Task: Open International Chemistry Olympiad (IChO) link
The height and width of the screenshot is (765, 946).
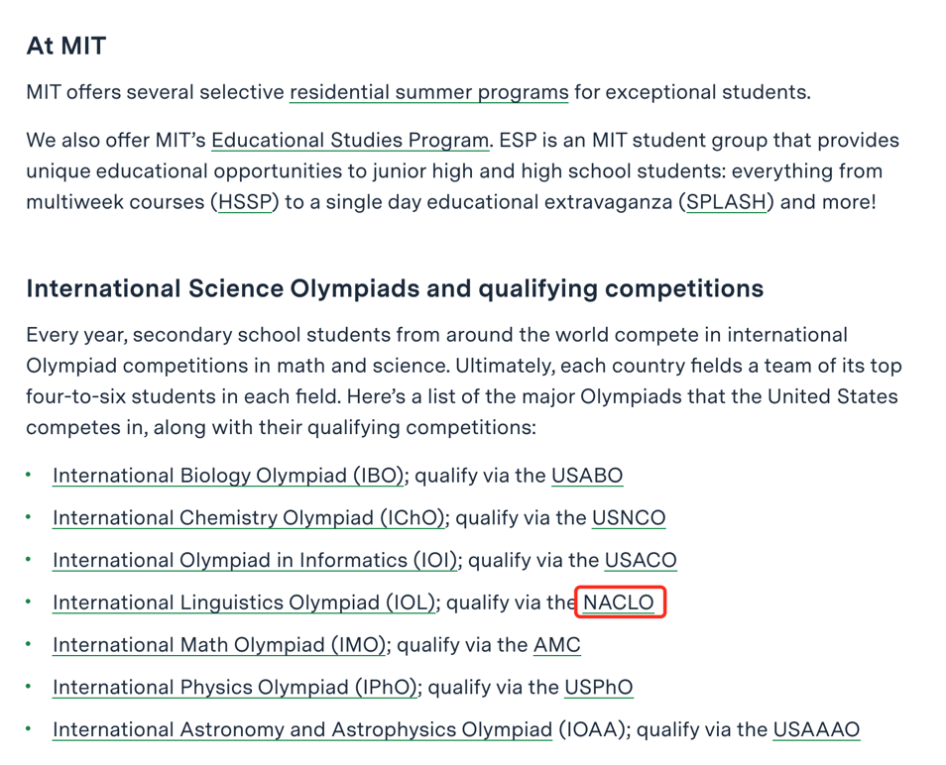Action: click(x=249, y=518)
